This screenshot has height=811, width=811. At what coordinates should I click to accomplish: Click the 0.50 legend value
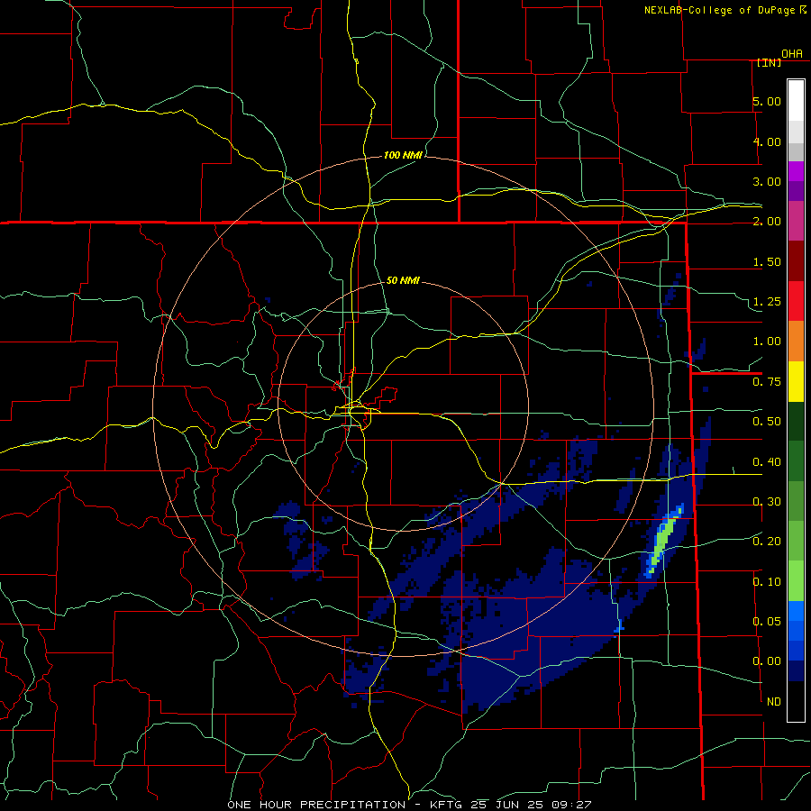767,422
